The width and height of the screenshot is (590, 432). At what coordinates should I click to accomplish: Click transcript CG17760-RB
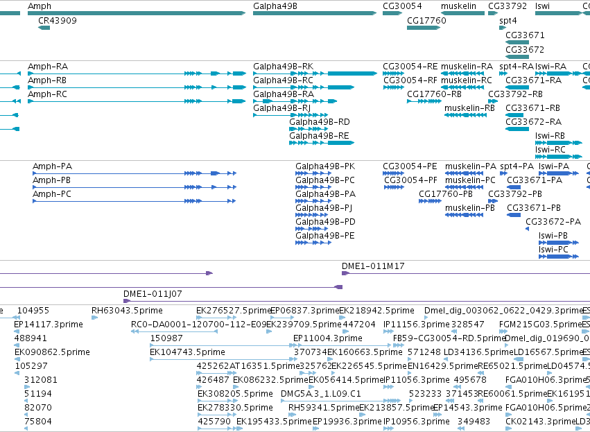click(x=424, y=101)
